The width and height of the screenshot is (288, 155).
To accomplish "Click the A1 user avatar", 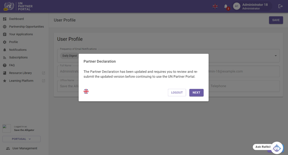I will [x=237, y=6].
